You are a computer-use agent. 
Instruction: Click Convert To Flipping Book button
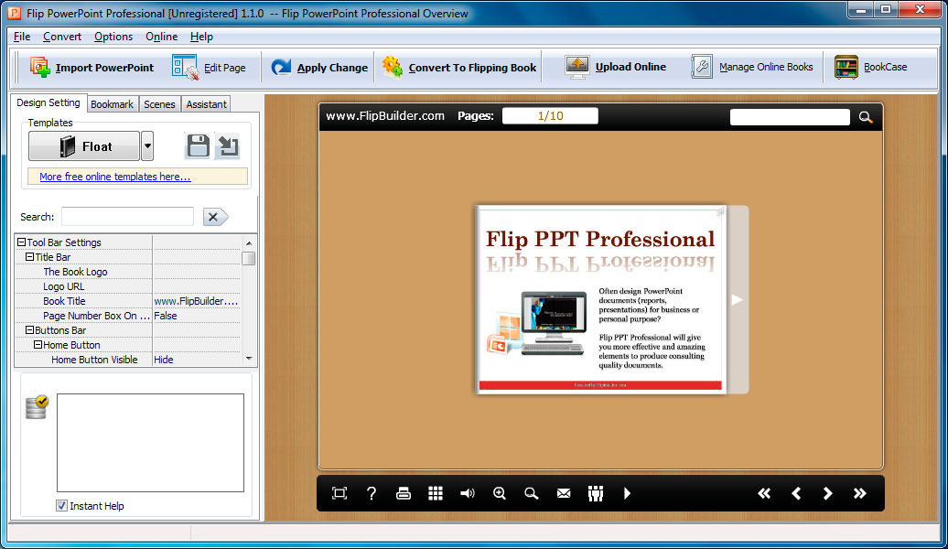460,68
